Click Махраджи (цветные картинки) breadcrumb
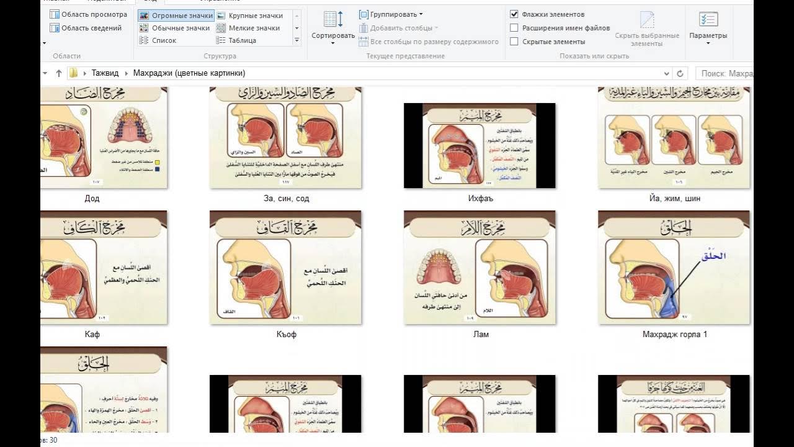The width and height of the screenshot is (794, 447). 189,73
